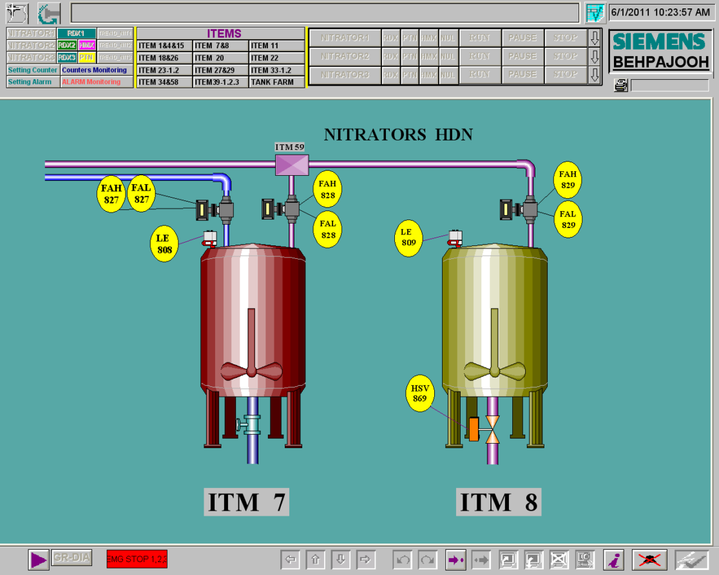719x575 pixels.
Task: Expand the down arrow for NITRATOR2 row
Action: point(595,57)
